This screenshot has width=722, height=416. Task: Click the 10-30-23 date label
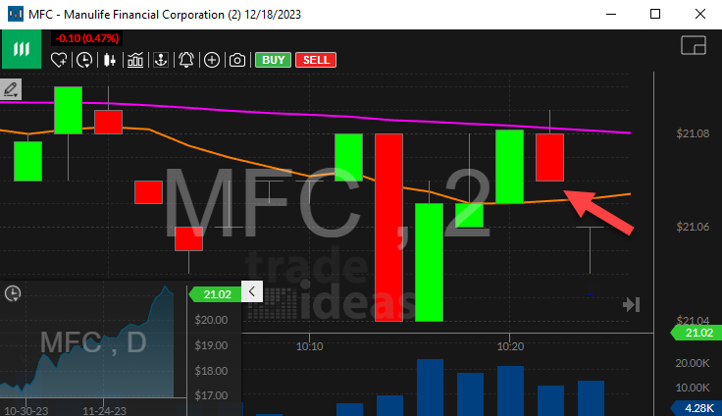point(26,410)
